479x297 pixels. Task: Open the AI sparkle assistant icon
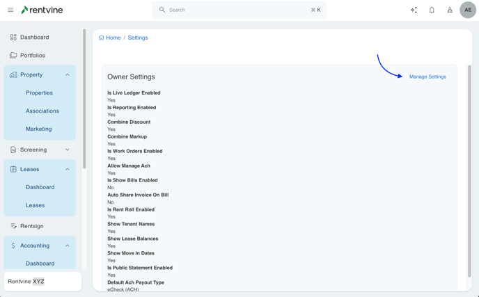pyautogui.click(x=414, y=10)
